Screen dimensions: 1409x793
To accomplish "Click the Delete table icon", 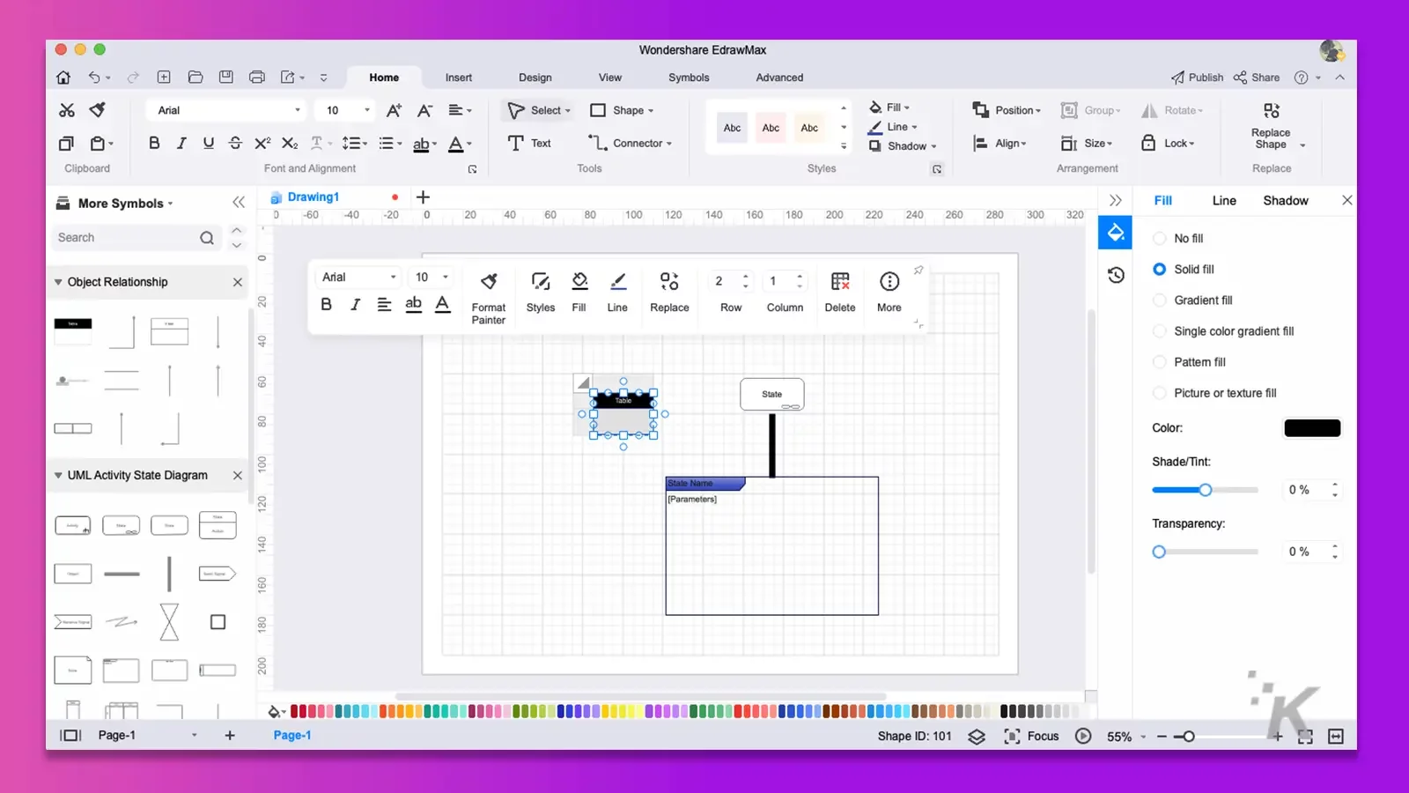I will coord(840,293).
